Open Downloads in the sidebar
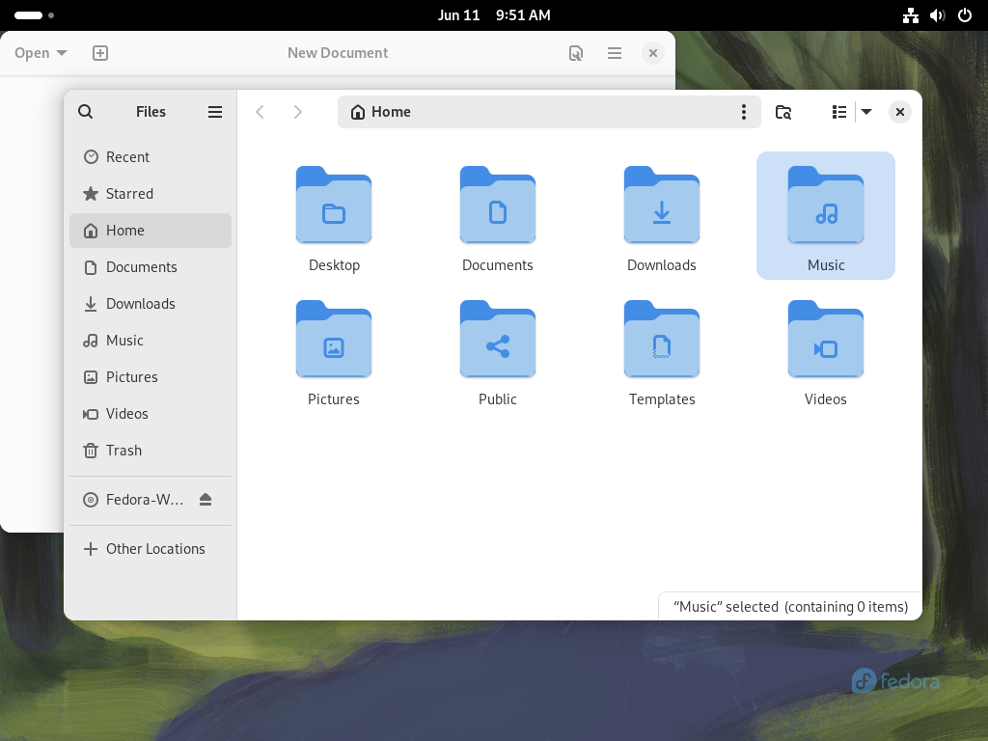 pyautogui.click(x=151, y=303)
